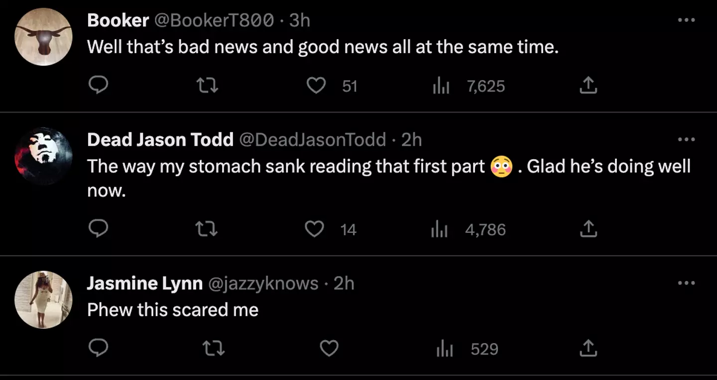Open Dead Jason Todd's profile picture
This screenshot has width=717, height=380.
[x=43, y=156]
